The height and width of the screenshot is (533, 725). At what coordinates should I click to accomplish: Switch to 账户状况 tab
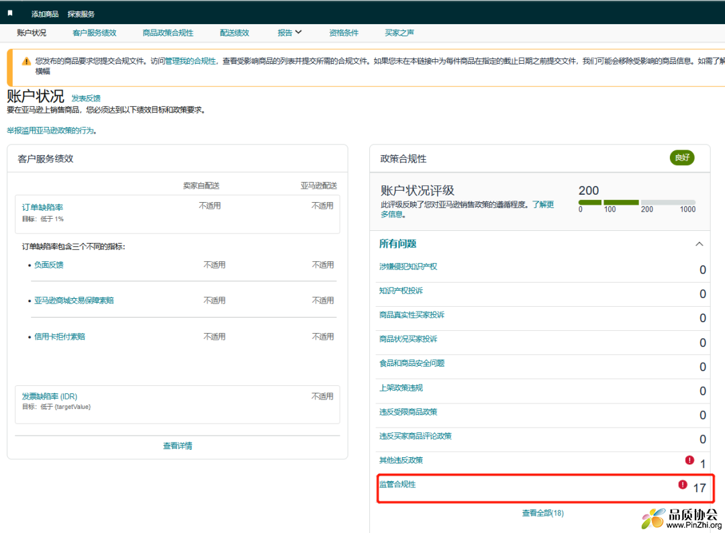click(32, 33)
